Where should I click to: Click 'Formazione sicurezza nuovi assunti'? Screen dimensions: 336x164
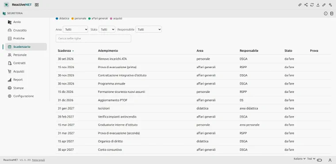coord(193,92)
